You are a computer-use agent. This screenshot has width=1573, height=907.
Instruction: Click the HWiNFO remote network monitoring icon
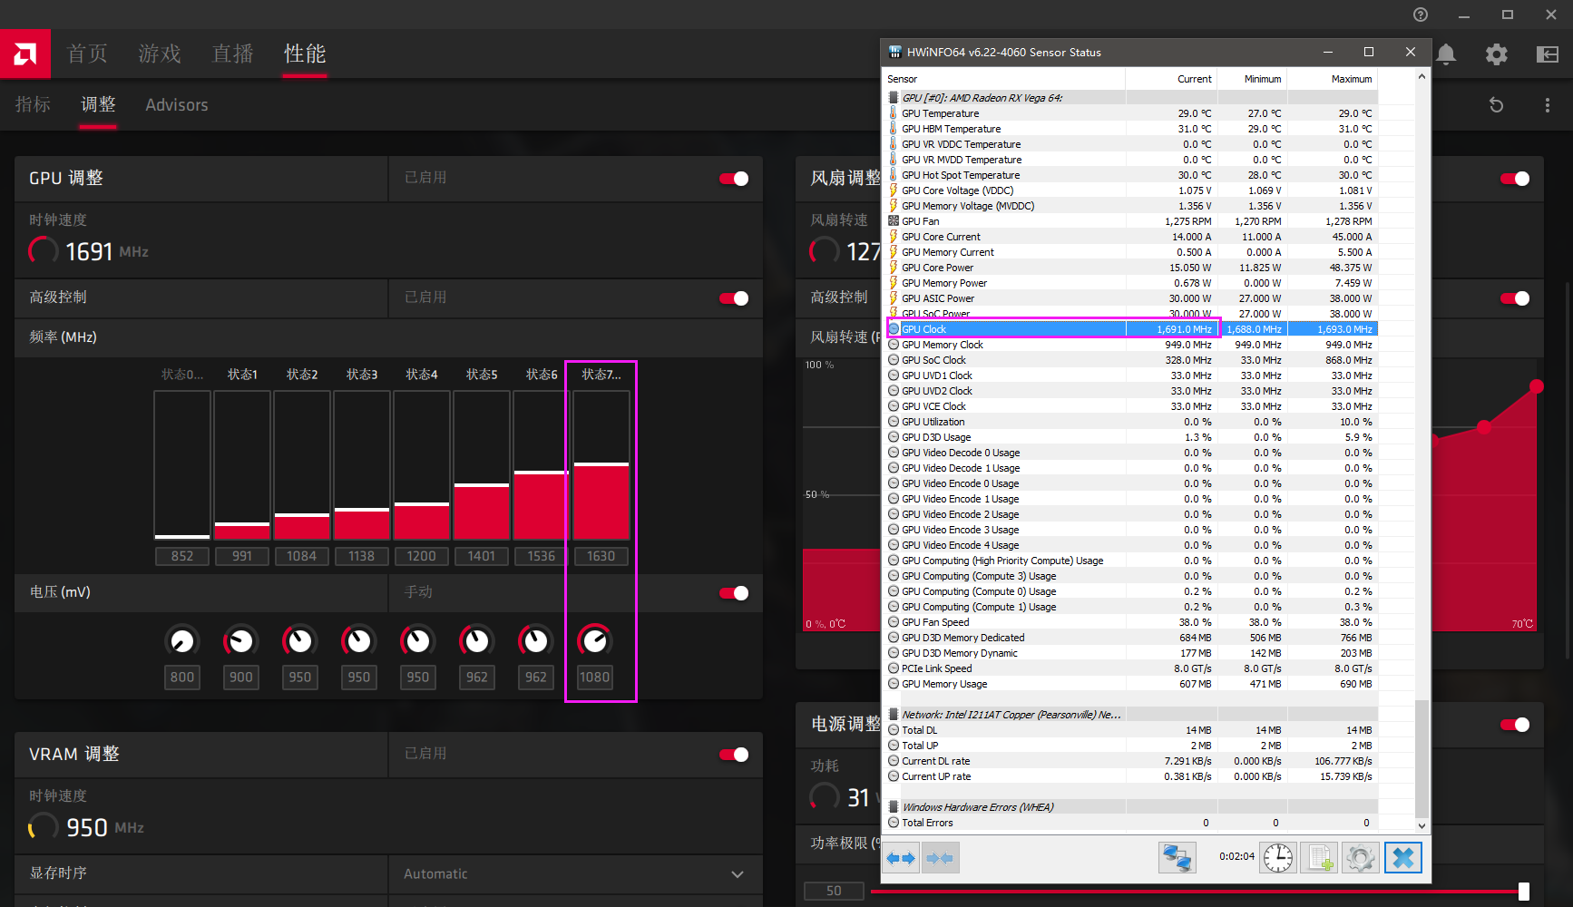1177,857
